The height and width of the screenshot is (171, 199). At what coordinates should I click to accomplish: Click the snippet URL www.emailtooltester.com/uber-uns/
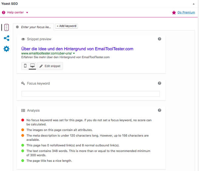pyautogui.click(x=46, y=53)
